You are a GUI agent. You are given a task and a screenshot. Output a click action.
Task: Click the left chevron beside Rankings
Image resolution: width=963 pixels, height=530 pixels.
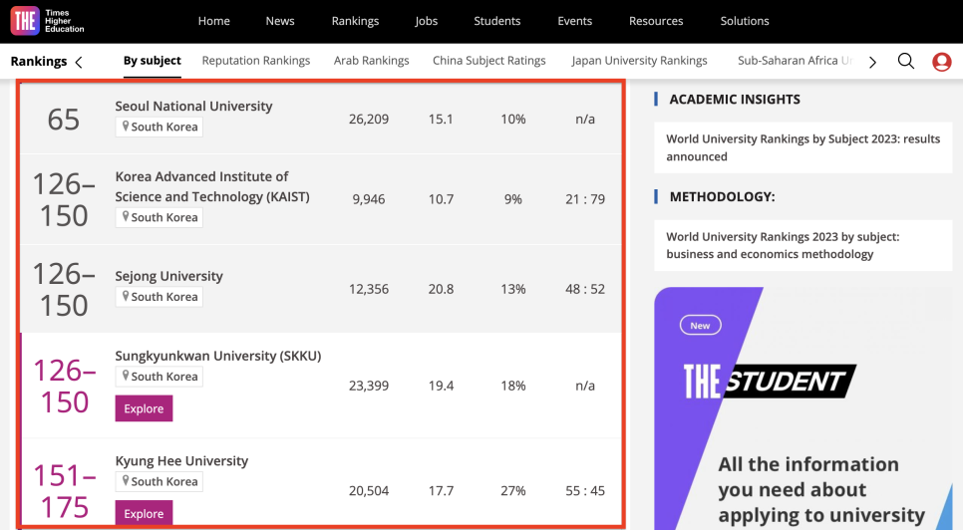coord(79,62)
